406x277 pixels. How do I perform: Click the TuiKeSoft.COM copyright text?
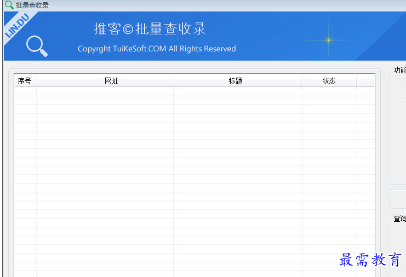157,49
